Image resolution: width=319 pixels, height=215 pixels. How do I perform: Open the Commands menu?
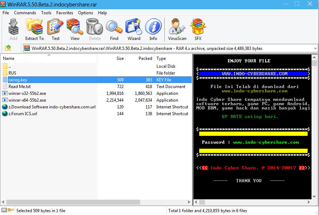(25, 12)
